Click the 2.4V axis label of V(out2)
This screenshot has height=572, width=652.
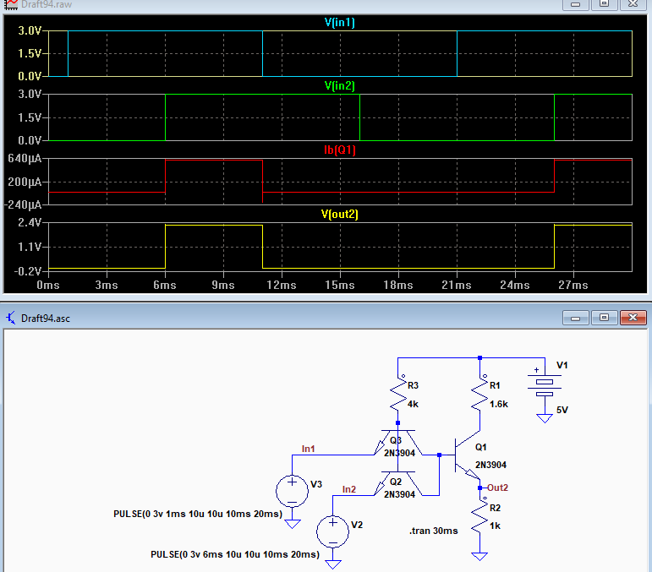point(30,223)
